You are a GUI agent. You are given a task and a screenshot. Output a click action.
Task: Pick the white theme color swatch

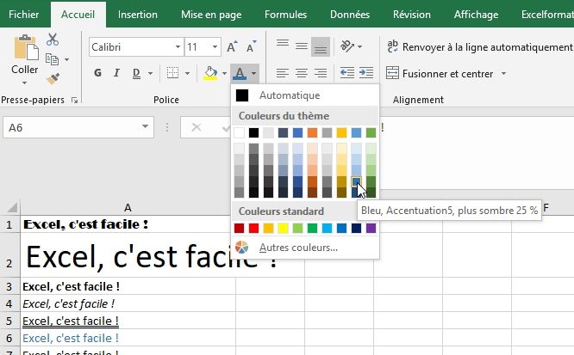[x=239, y=132]
